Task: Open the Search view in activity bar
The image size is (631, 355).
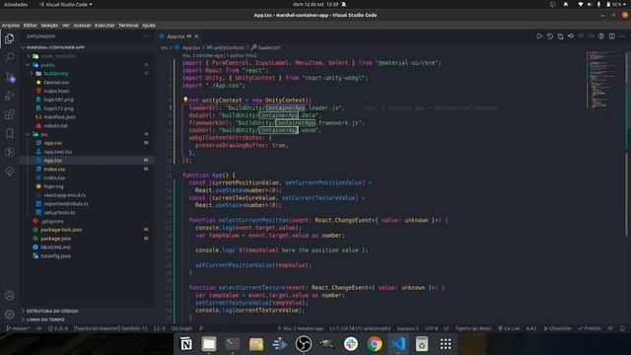Action: (9, 57)
